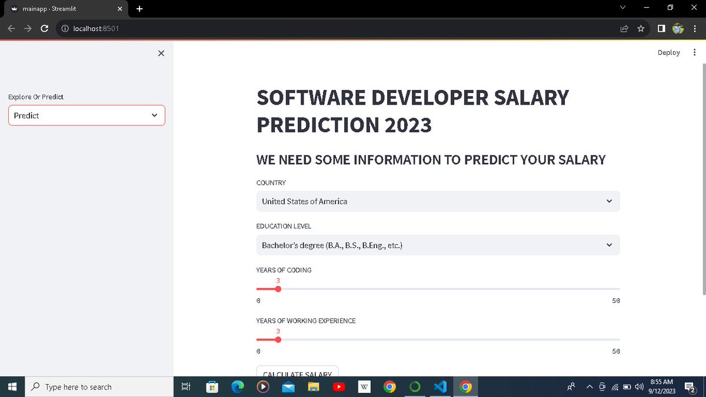706x397 pixels.
Task: Open Chrome three-dot menu
Action: coord(695,28)
